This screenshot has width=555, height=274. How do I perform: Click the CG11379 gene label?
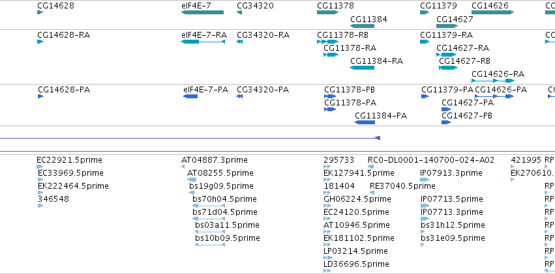438,6
